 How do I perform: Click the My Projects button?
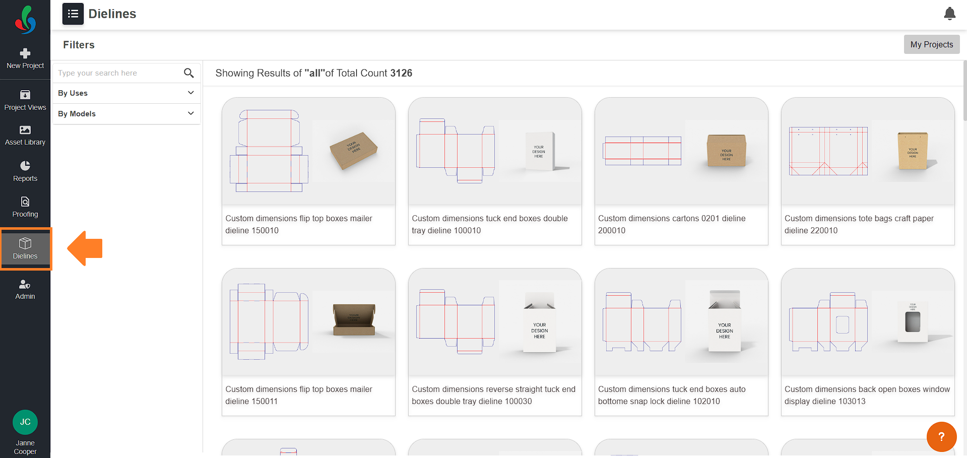coord(931,44)
